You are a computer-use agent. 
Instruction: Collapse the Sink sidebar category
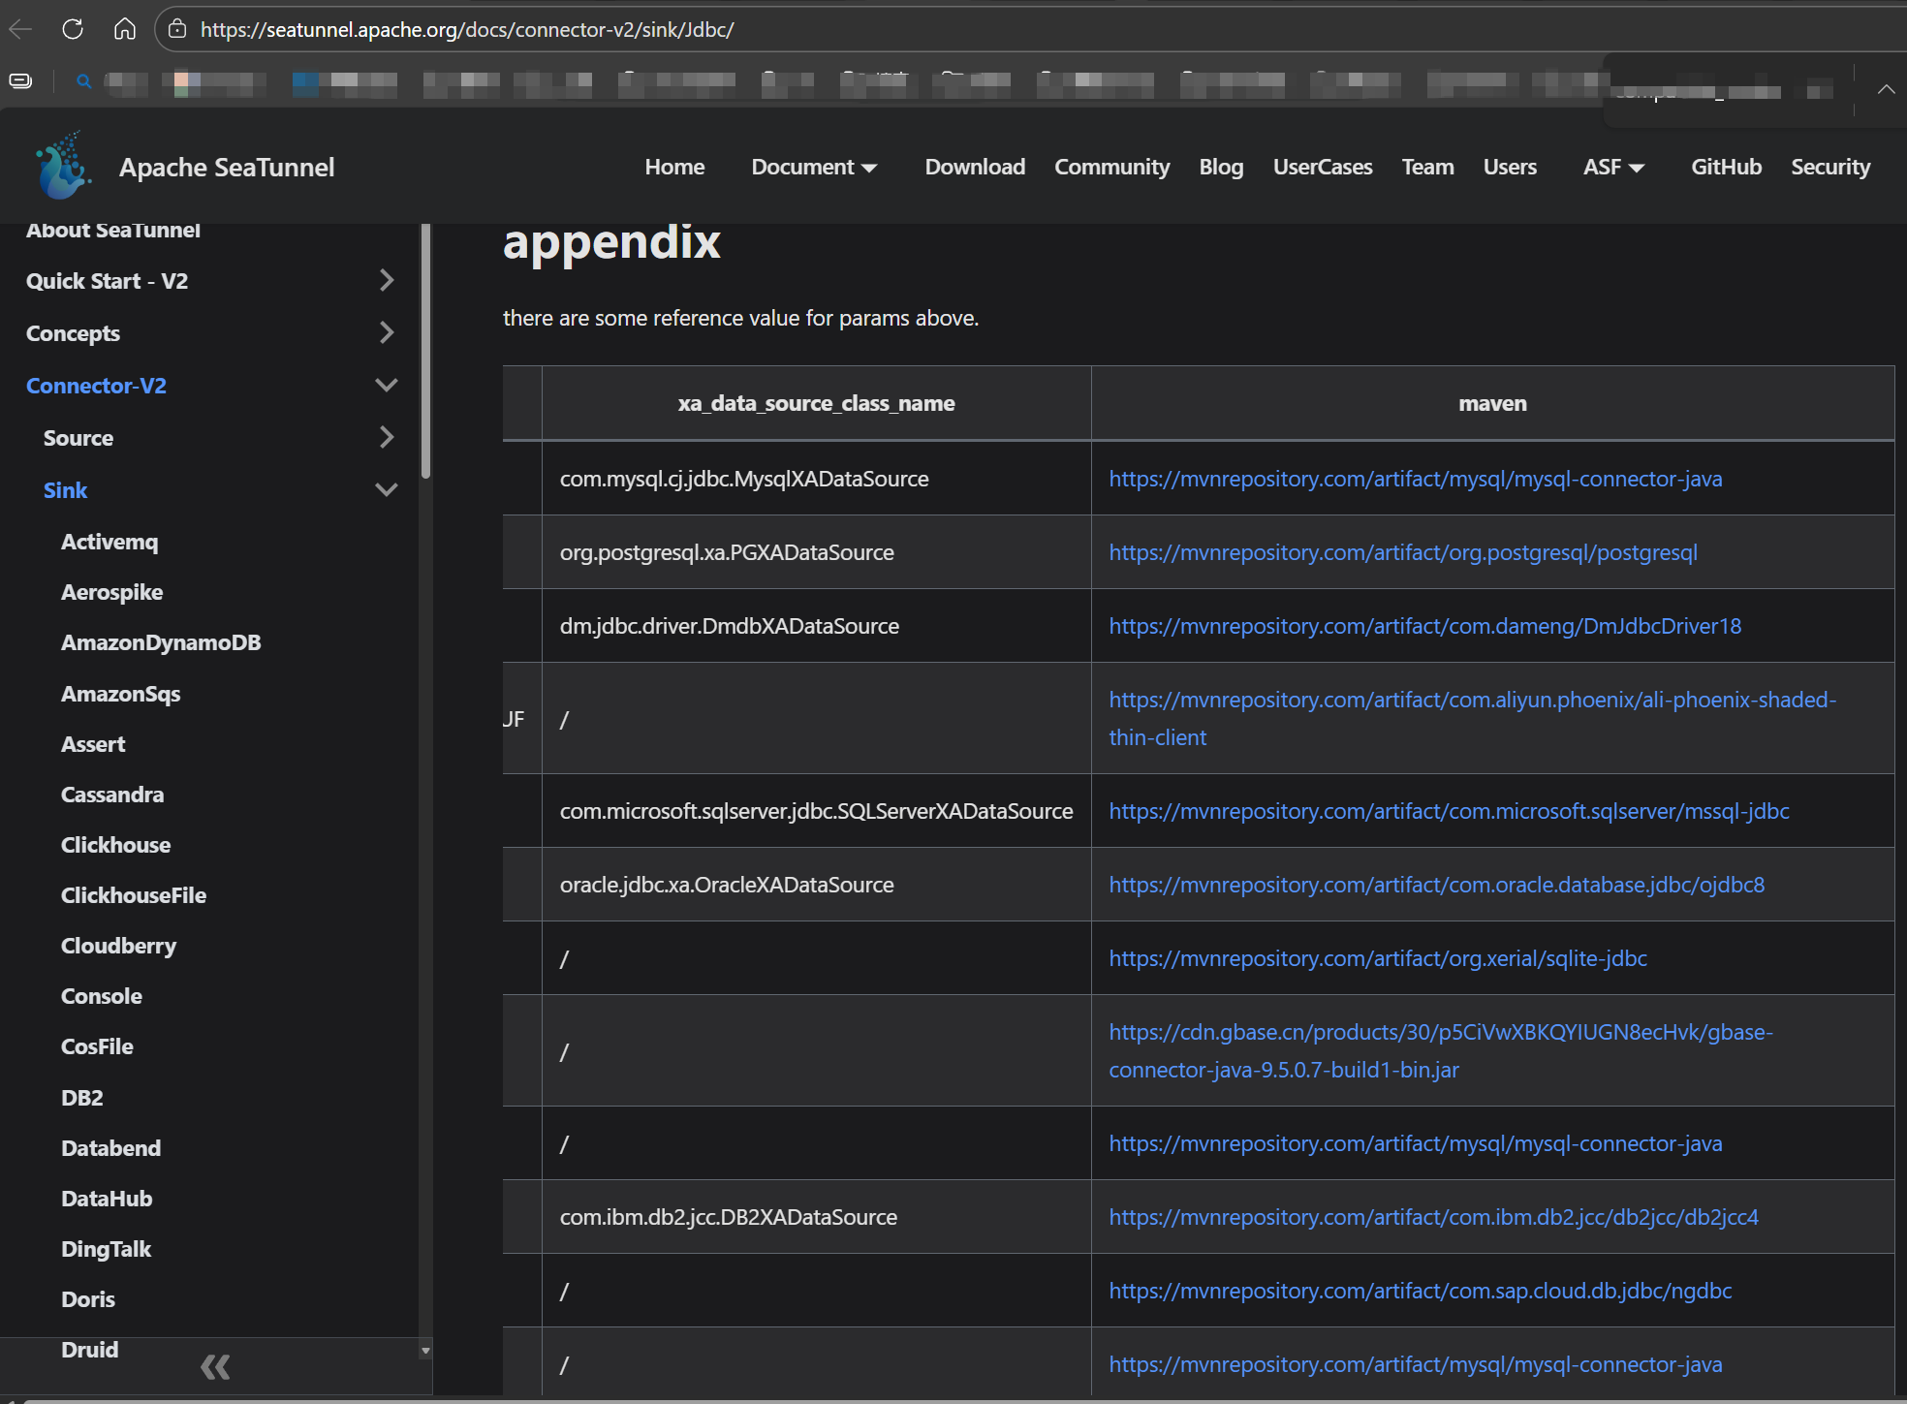click(386, 490)
